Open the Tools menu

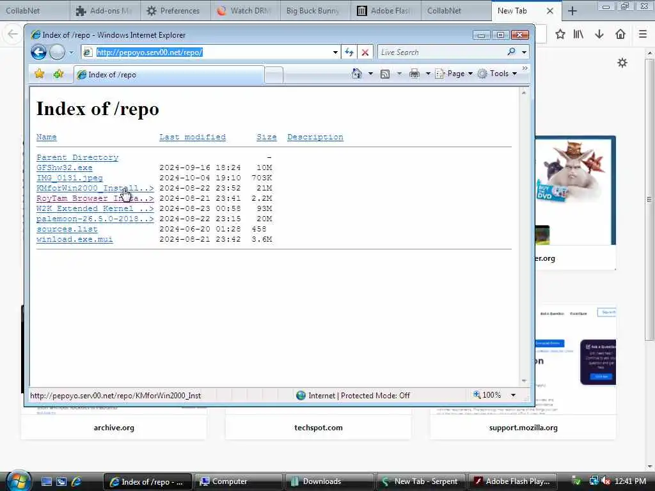(x=498, y=74)
